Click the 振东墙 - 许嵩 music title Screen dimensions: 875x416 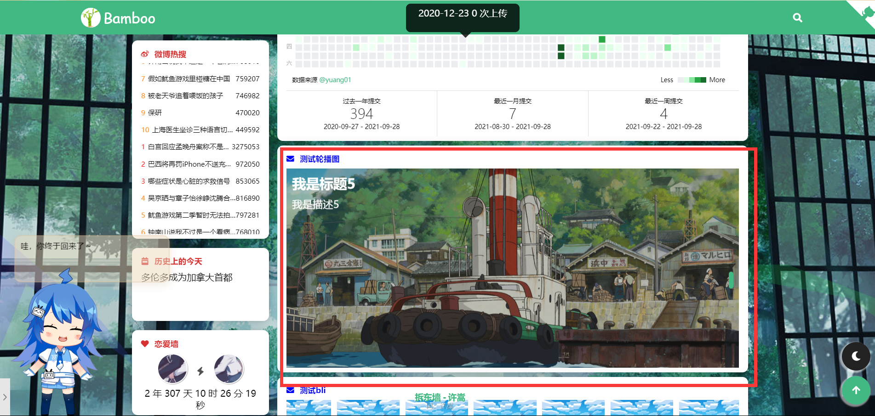(x=440, y=397)
